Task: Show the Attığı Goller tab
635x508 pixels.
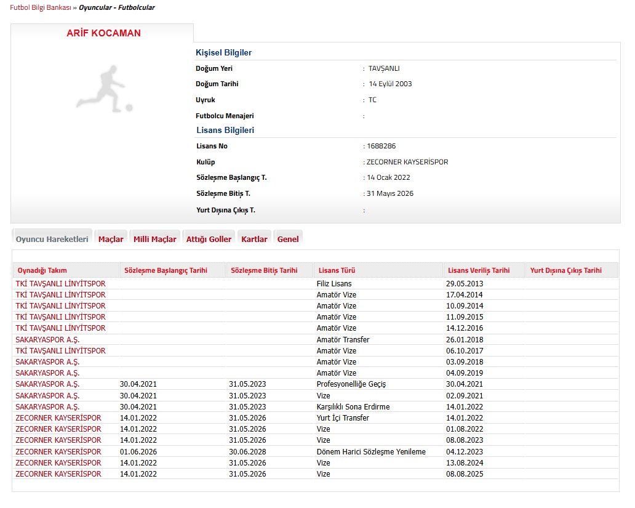Action: [209, 239]
